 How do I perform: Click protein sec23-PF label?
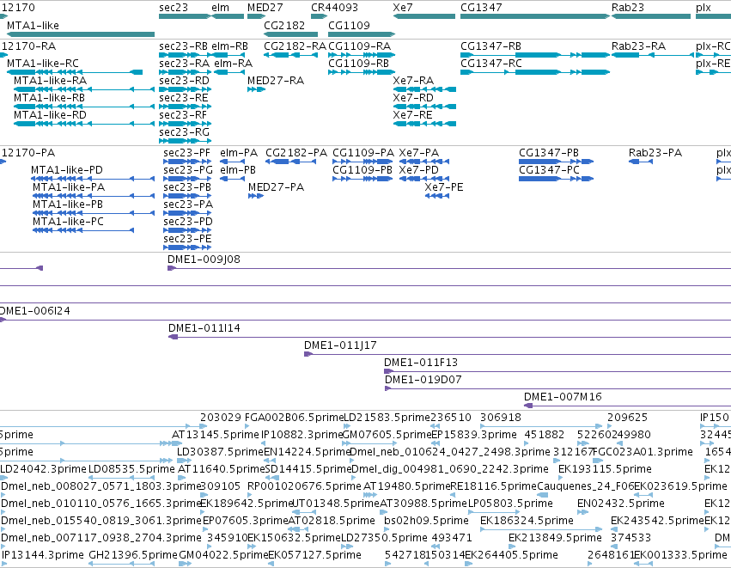click(186, 153)
